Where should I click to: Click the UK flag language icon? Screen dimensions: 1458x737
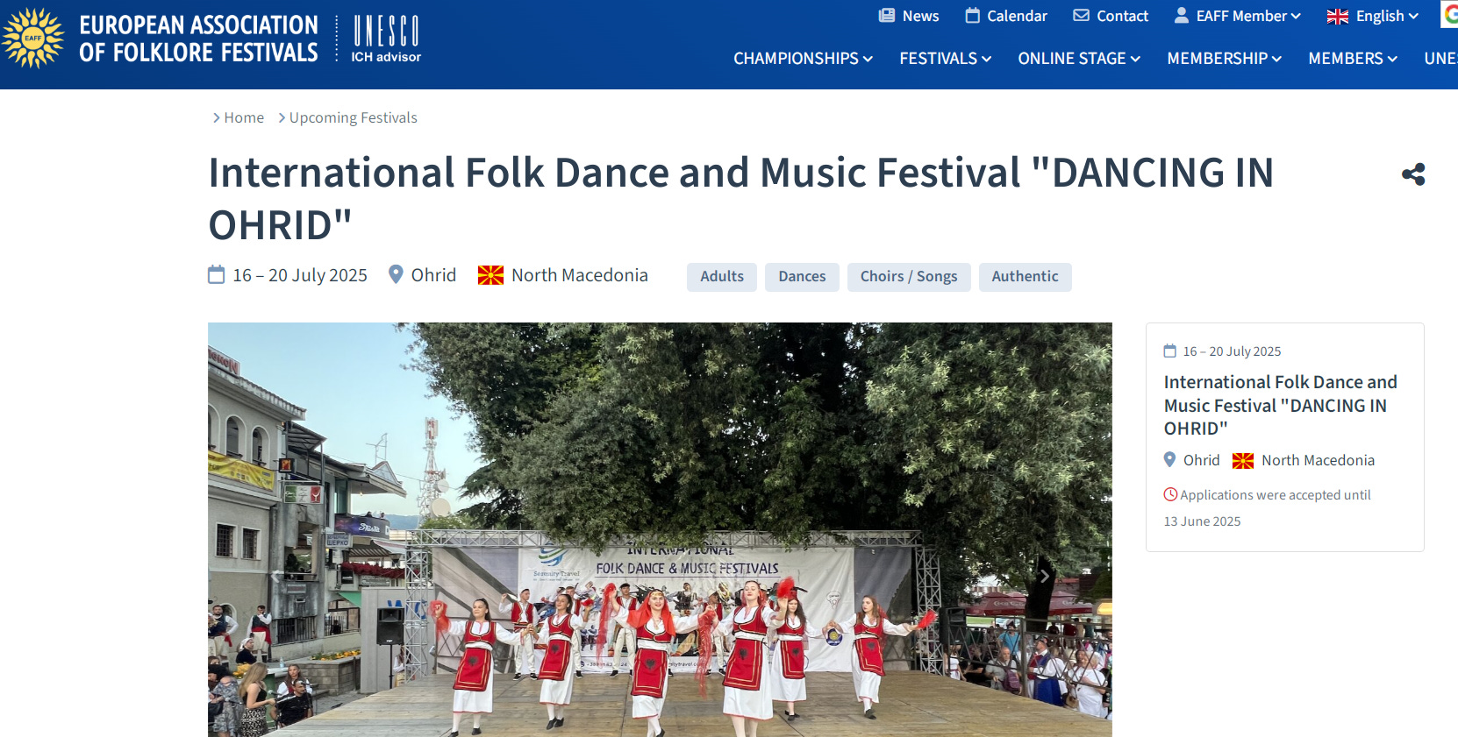1338,17
